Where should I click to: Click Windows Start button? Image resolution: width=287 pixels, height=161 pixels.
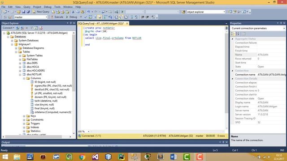5,157
